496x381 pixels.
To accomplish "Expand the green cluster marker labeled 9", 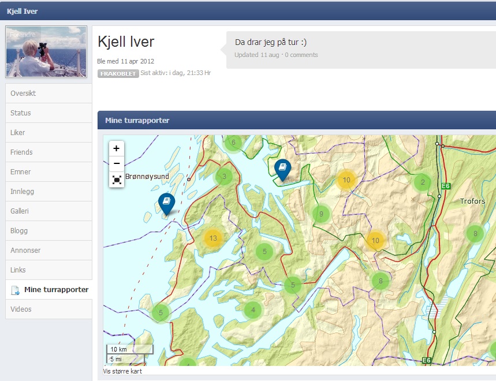I will [x=321, y=215].
